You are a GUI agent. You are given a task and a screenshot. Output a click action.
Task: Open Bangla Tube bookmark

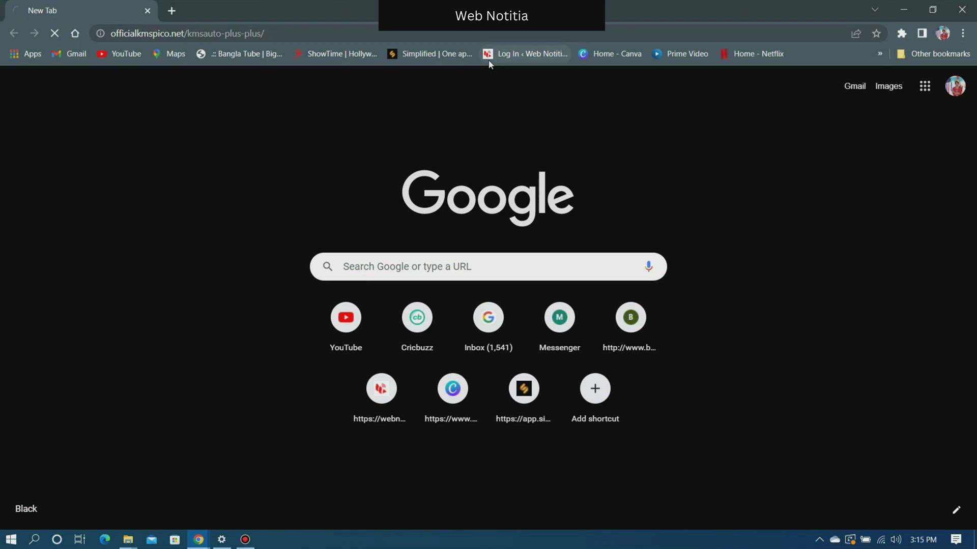pyautogui.click(x=239, y=54)
